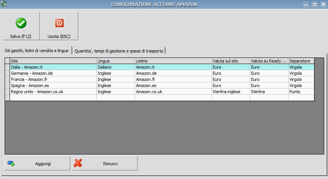Click the Sterlina cell under Valuta su Ready
This screenshot has height=179, width=328.
269,92
